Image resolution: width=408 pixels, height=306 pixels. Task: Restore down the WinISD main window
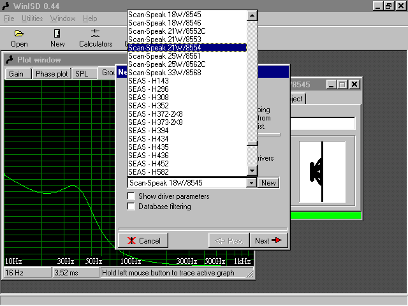(388, 6)
